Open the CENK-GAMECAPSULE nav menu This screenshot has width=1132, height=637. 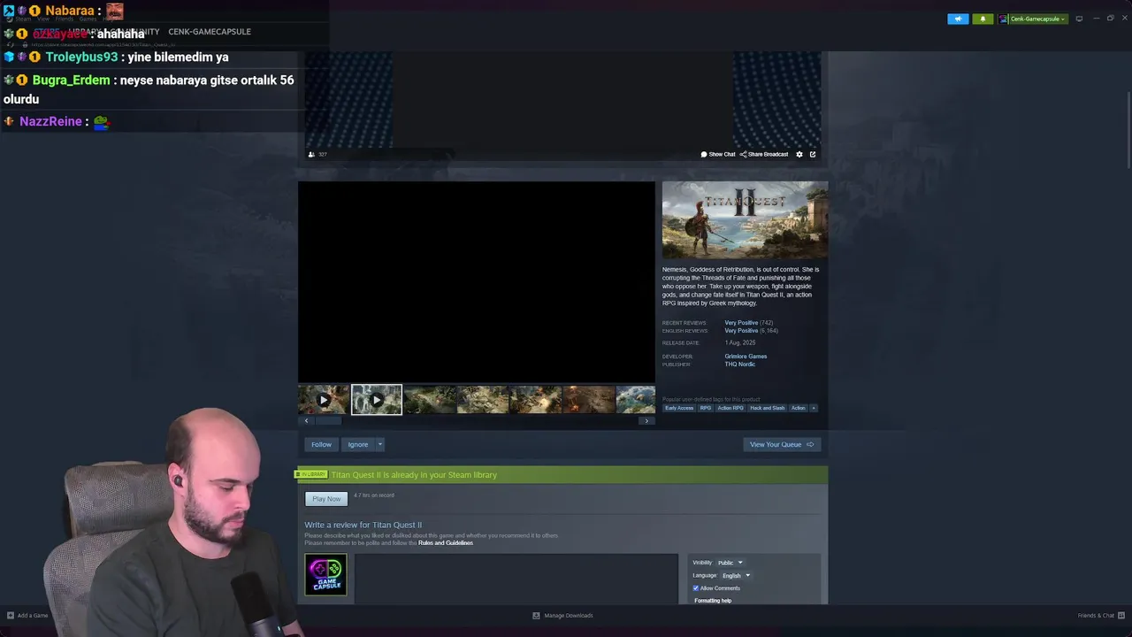point(210,32)
